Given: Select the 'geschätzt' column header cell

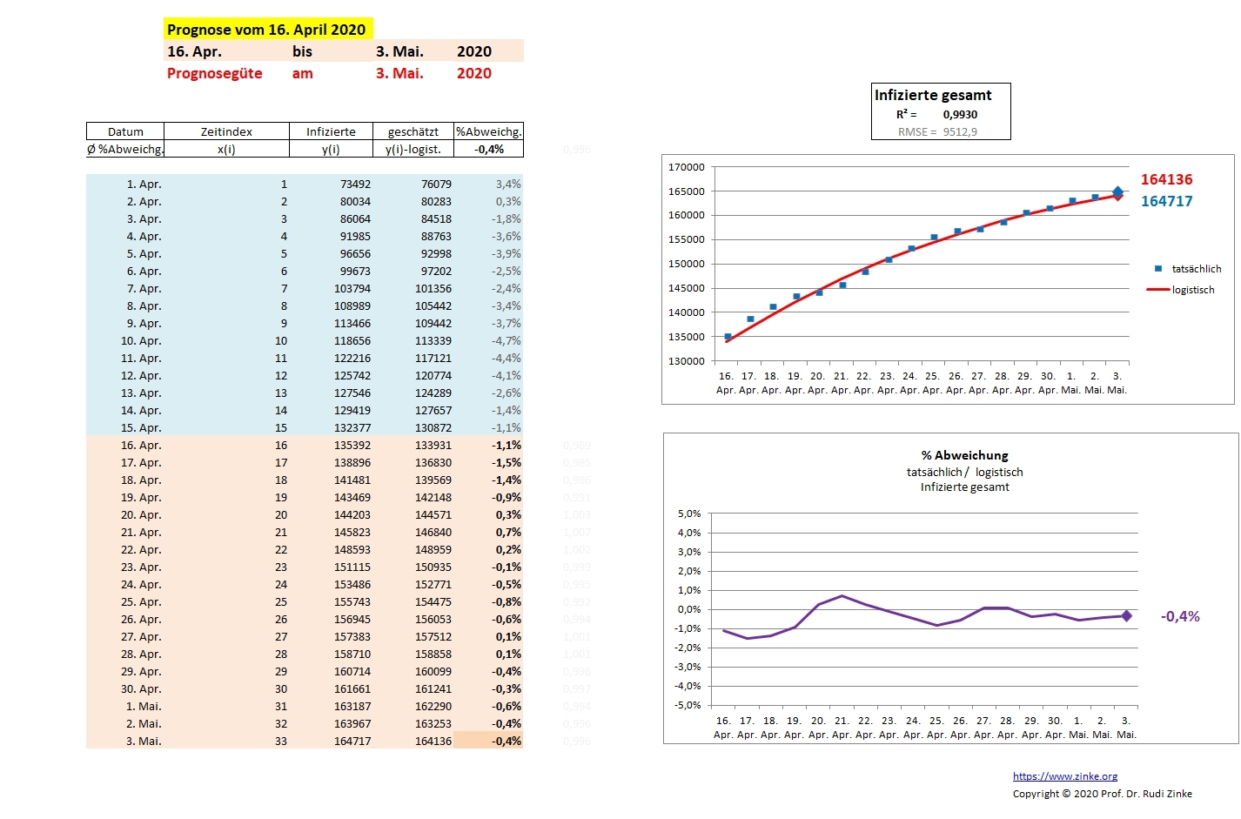Looking at the screenshot, I should [x=413, y=132].
